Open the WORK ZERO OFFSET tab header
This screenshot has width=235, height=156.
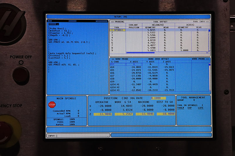[159, 59]
